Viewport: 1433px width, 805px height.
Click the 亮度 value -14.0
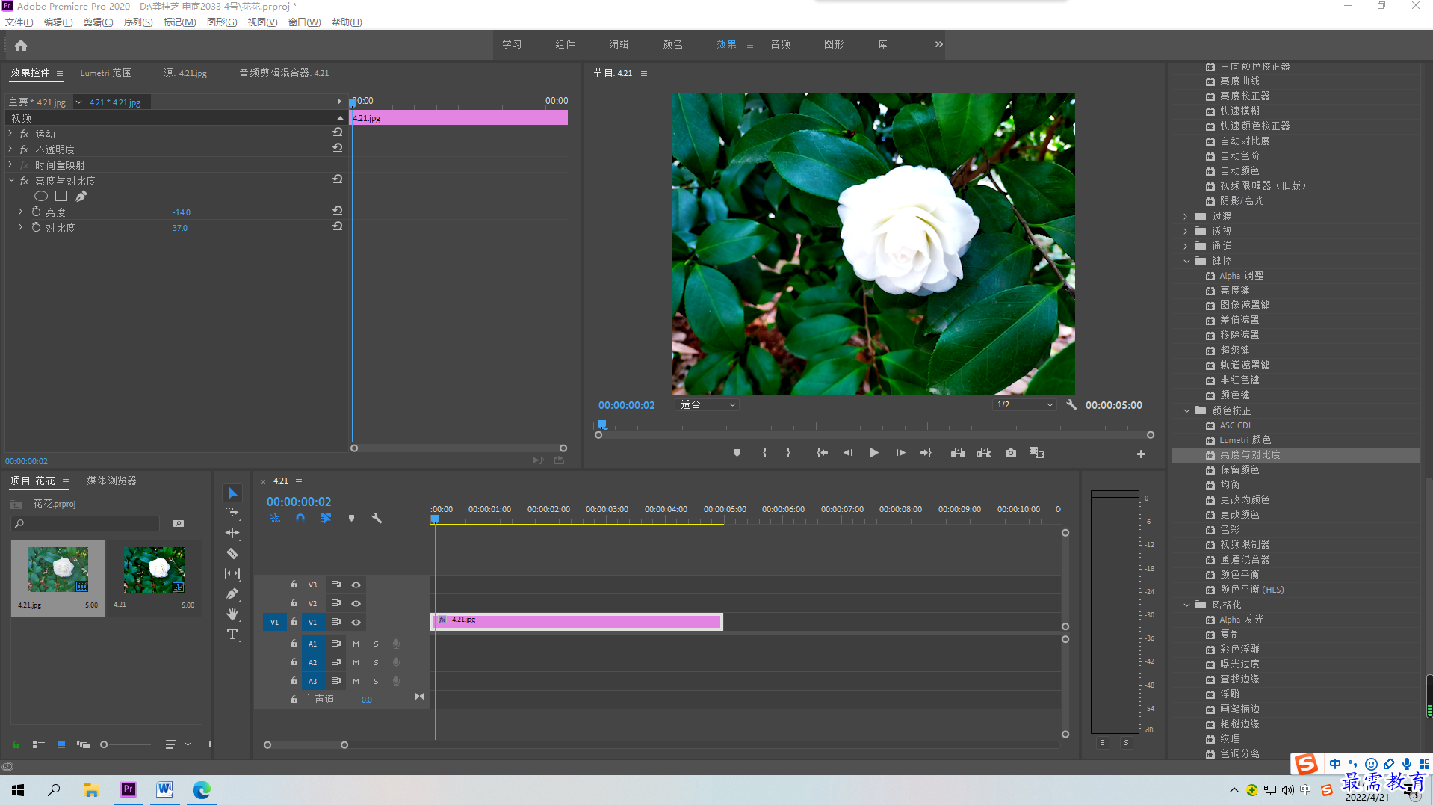(x=181, y=212)
